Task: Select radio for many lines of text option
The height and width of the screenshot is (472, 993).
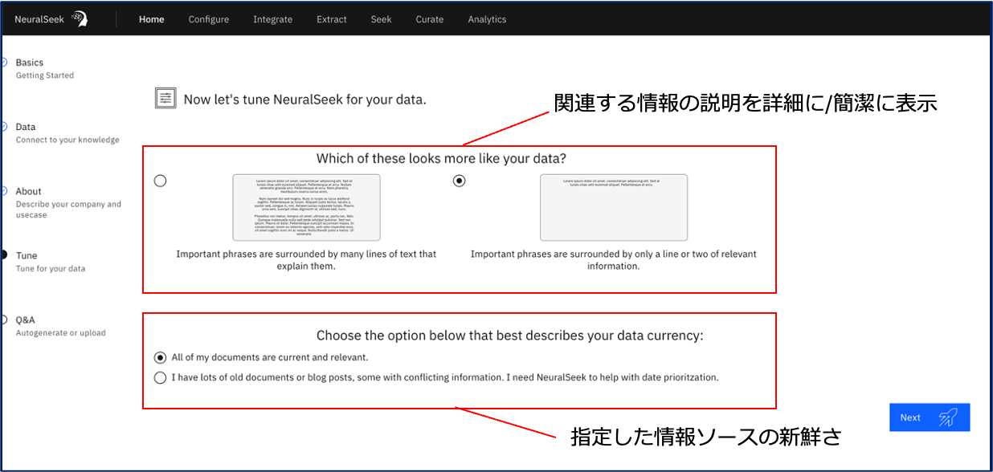Action: pos(160,181)
